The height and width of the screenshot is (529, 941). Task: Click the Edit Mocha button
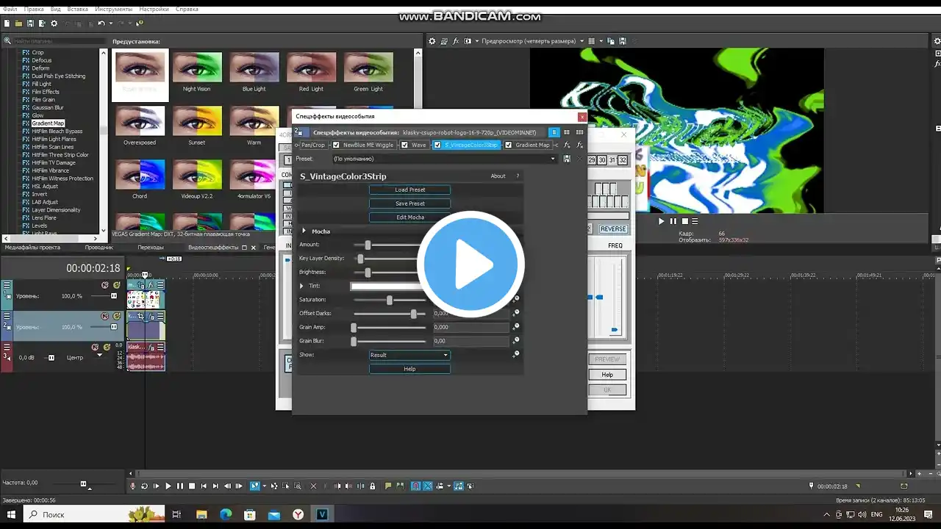click(x=409, y=217)
